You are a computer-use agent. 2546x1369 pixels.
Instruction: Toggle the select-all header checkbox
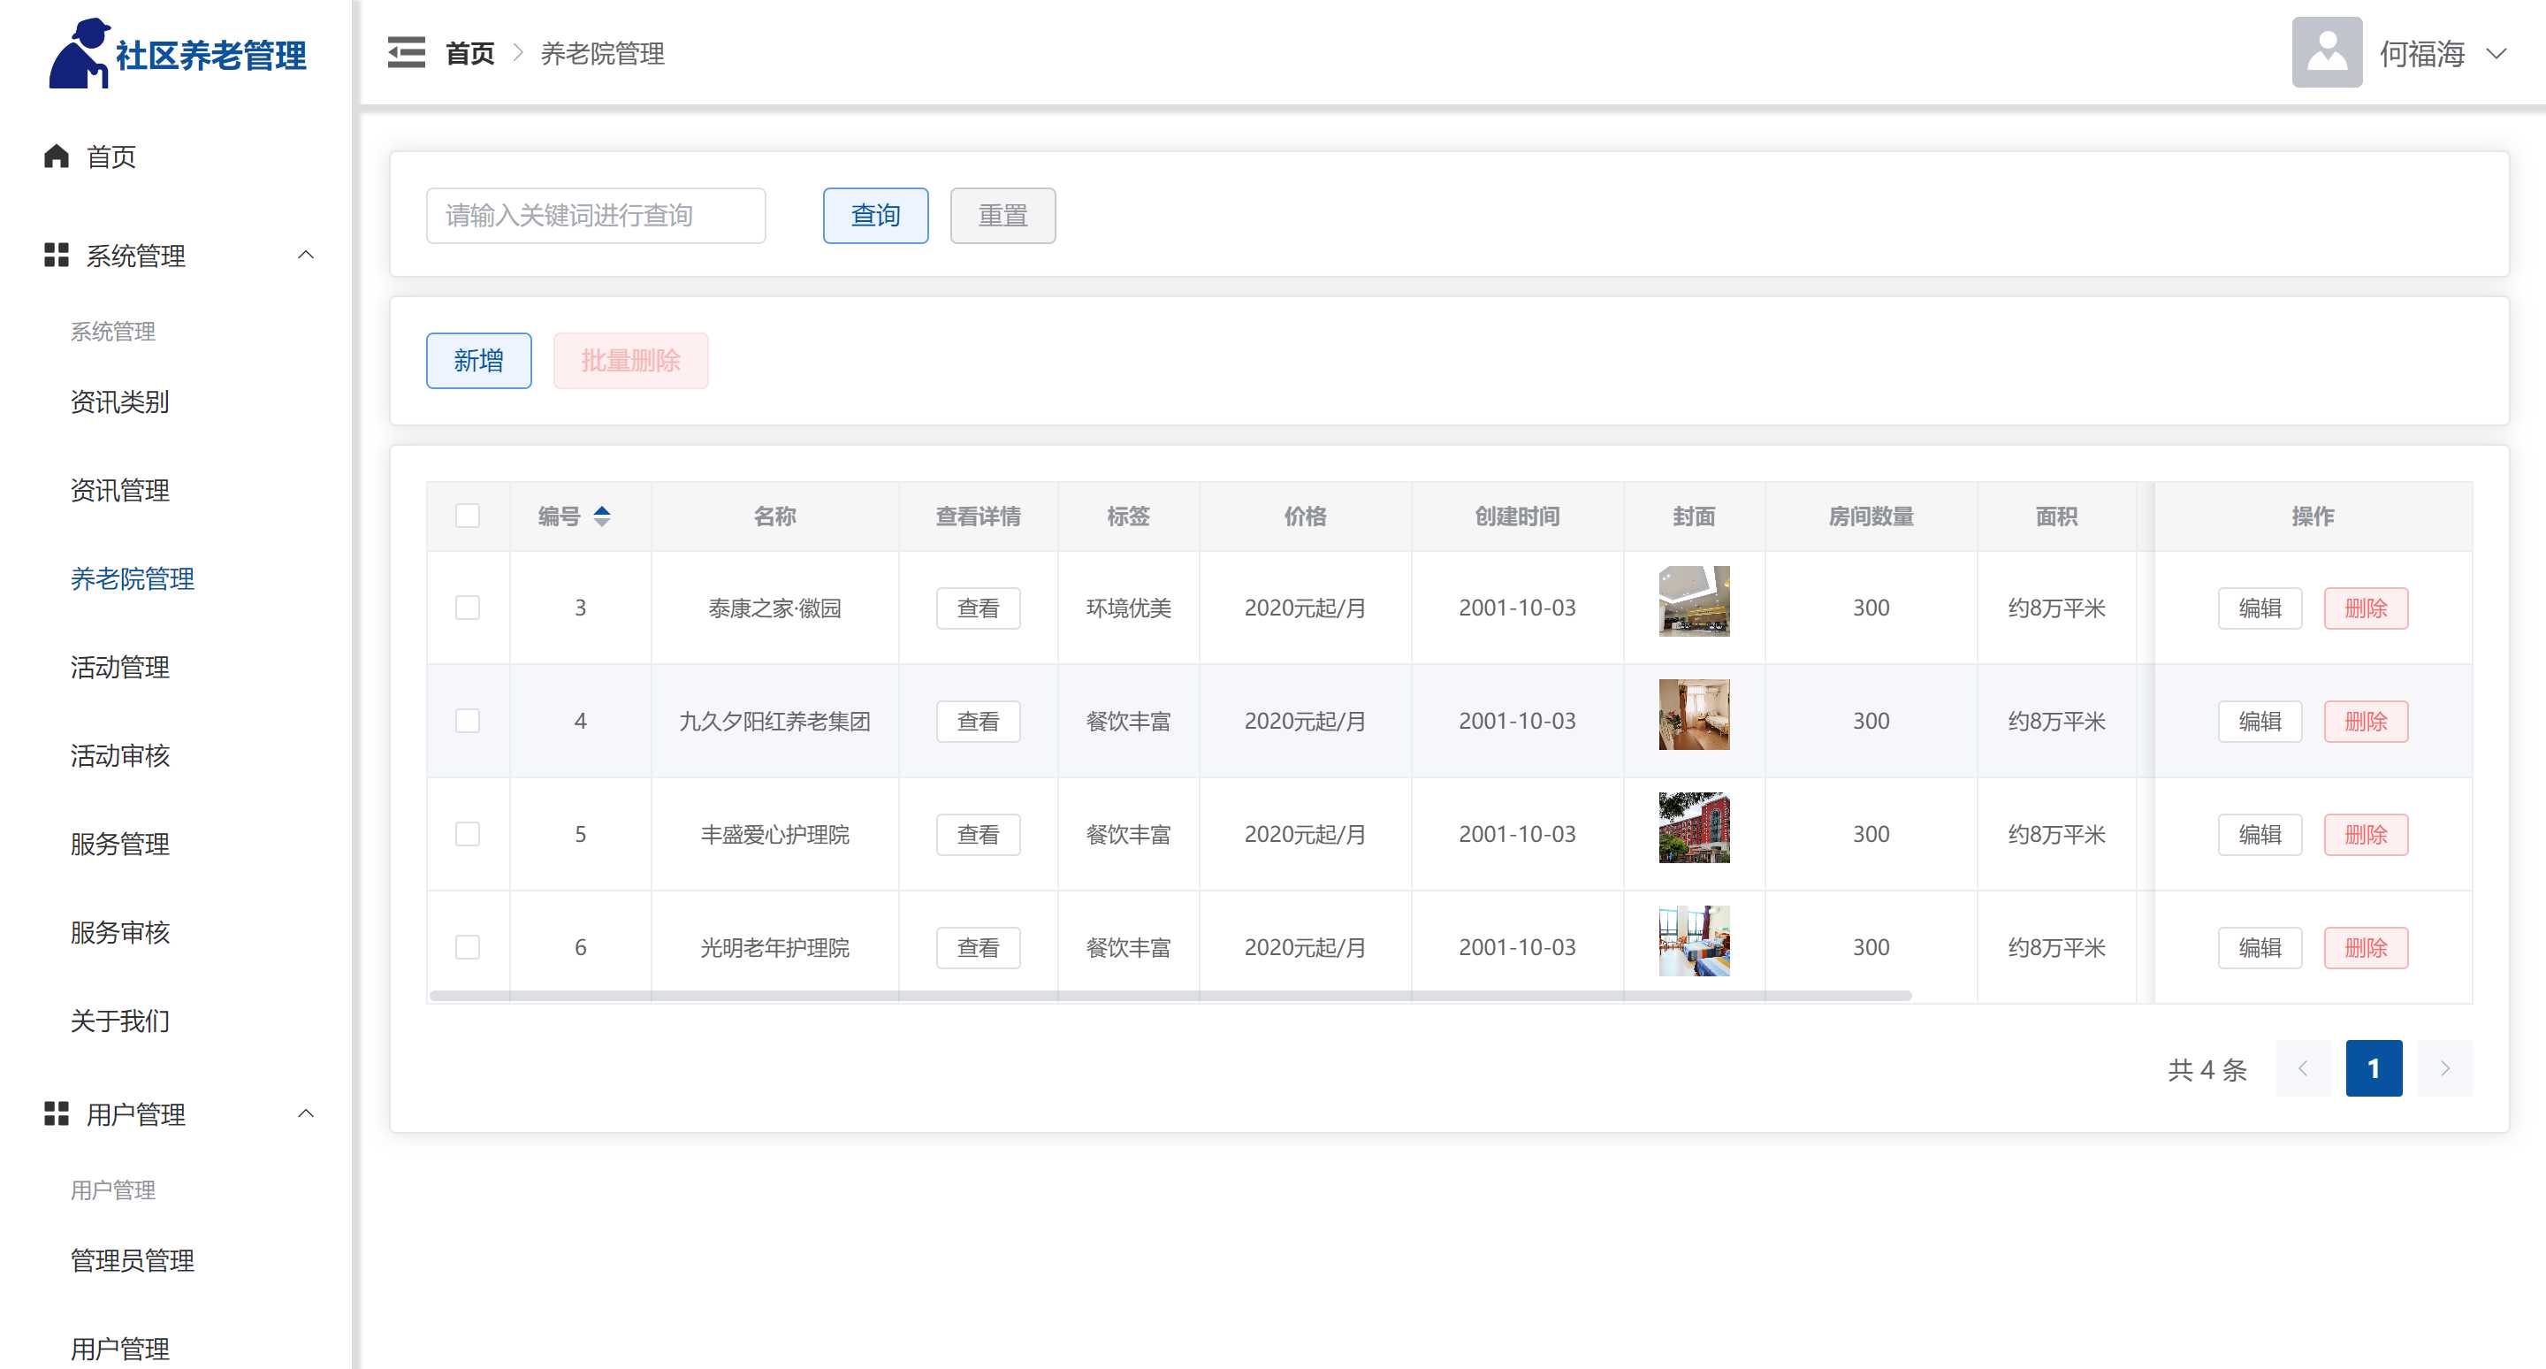pyautogui.click(x=468, y=516)
